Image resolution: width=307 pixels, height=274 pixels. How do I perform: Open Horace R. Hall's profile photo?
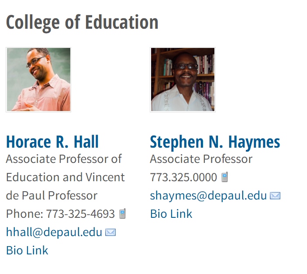(x=38, y=80)
